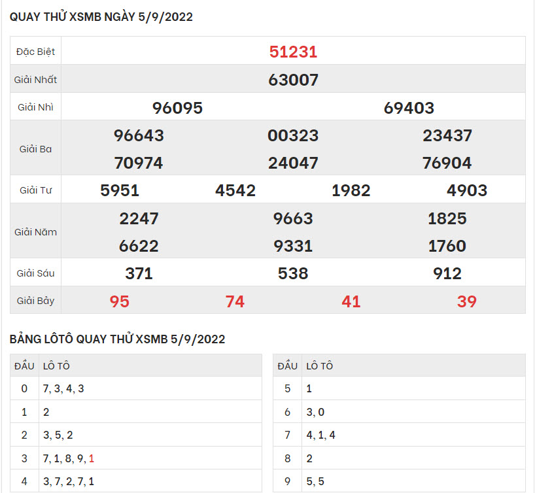Select fifth prize number 9331
The width and height of the screenshot is (535, 493).
pos(293,246)
